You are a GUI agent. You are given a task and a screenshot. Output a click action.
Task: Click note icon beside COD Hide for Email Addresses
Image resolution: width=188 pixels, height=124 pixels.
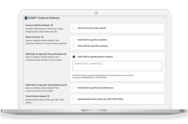click(66, 85)
